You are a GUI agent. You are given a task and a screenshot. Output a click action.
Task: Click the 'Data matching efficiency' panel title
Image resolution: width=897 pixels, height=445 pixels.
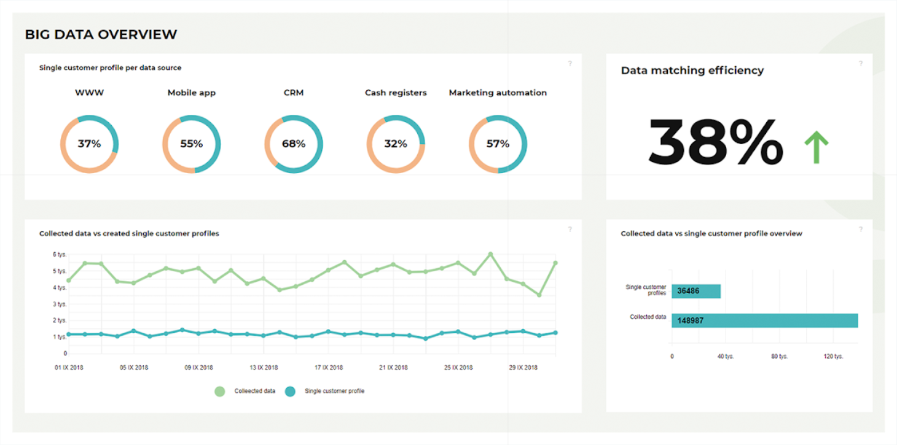692,71
